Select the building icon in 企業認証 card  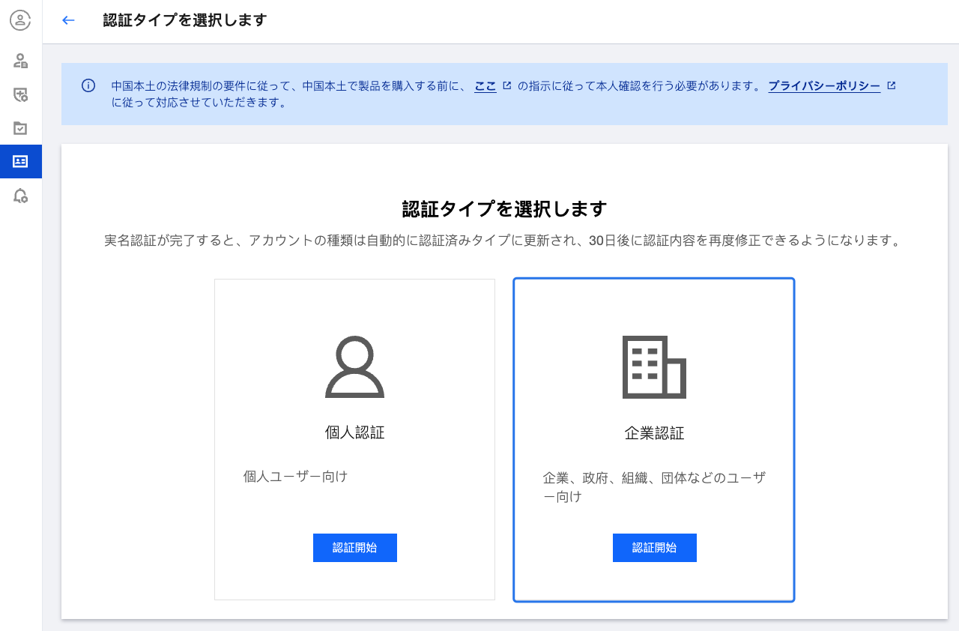(x=655, y=367)
